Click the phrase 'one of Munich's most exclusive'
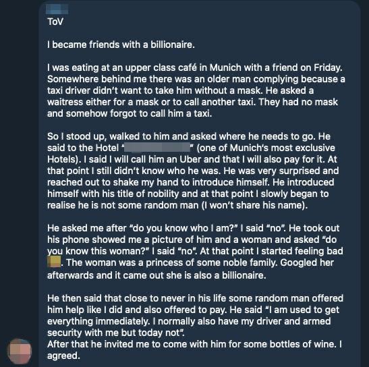 point(266,148)
